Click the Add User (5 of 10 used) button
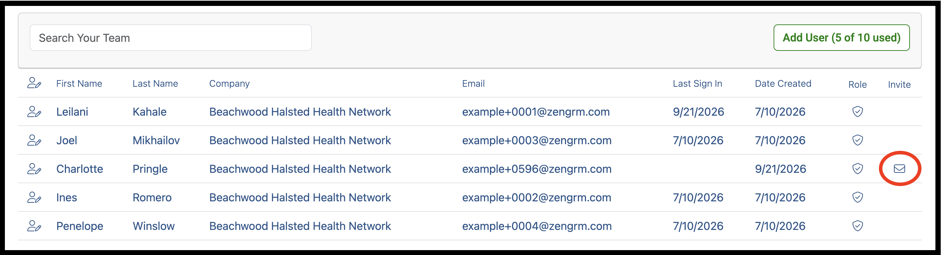Screen dimensions: 941x255 pos(841,38)
